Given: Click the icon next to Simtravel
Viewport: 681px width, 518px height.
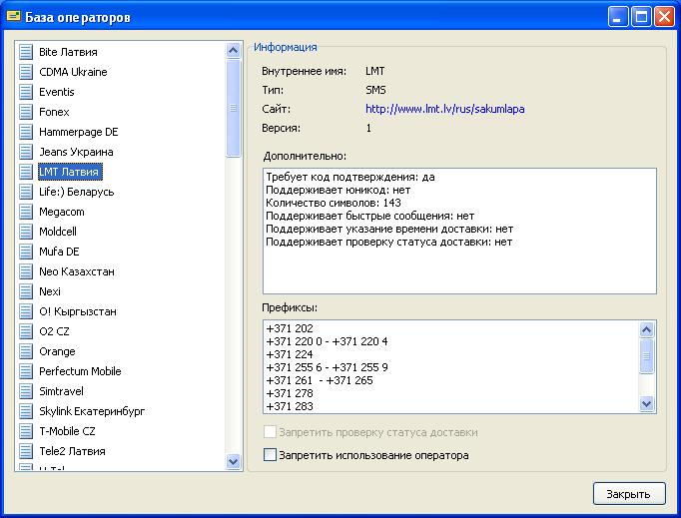Looking at the screenshot, I should coord(26,391).
